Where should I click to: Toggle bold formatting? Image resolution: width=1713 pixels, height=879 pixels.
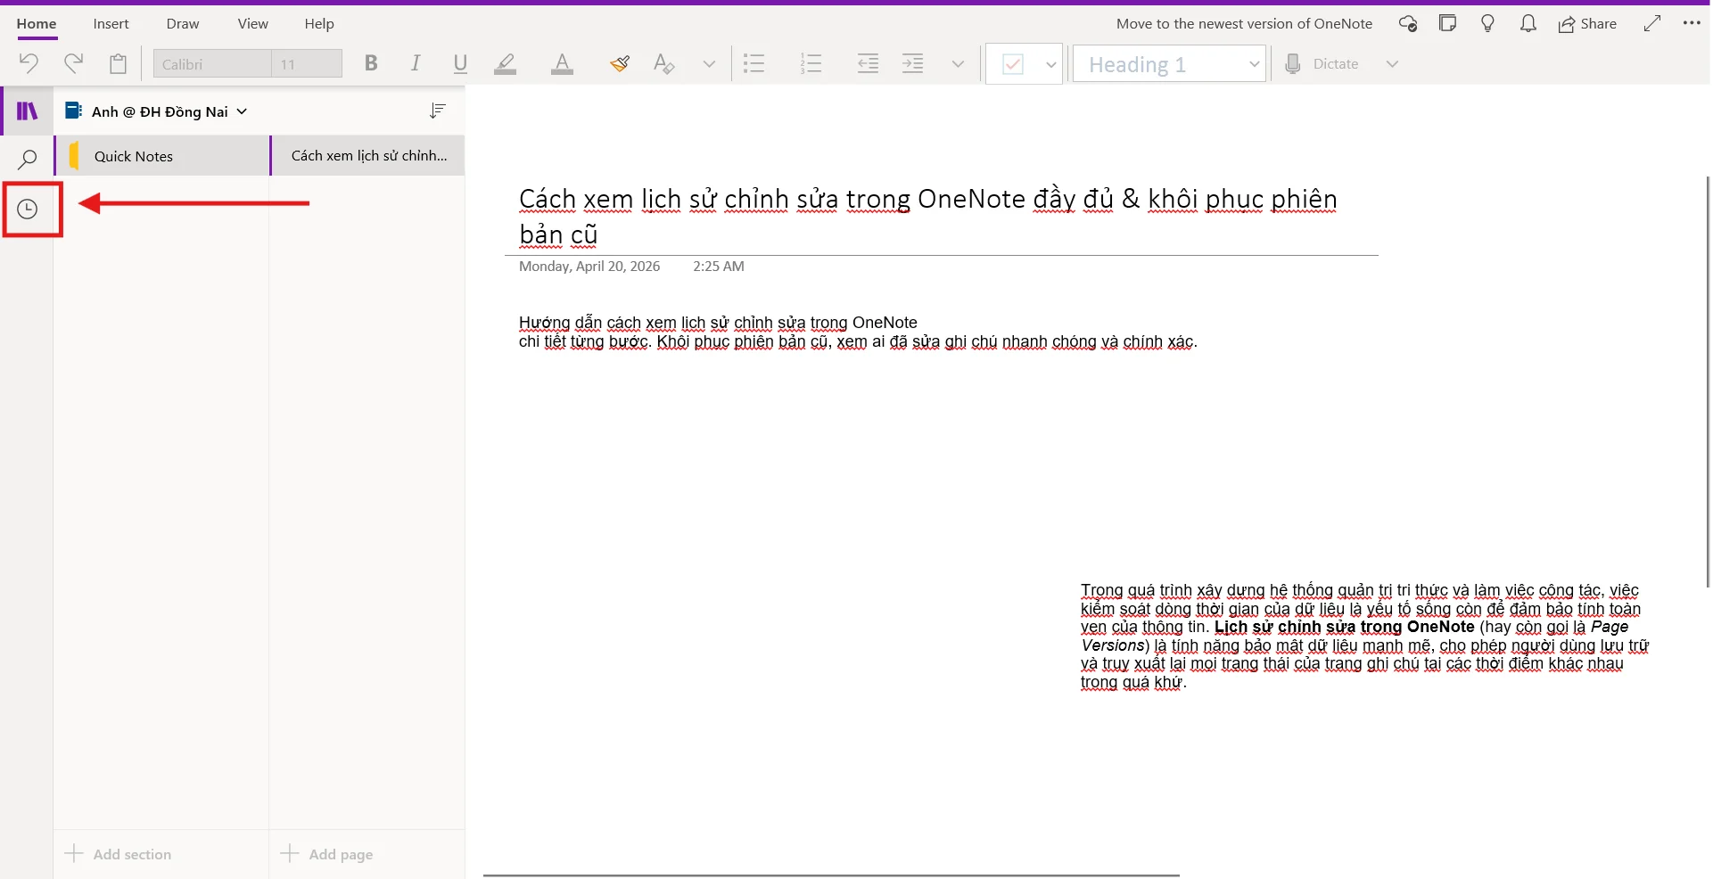371,63
